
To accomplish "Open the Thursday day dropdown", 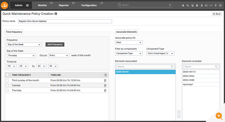I will [21, 55].
